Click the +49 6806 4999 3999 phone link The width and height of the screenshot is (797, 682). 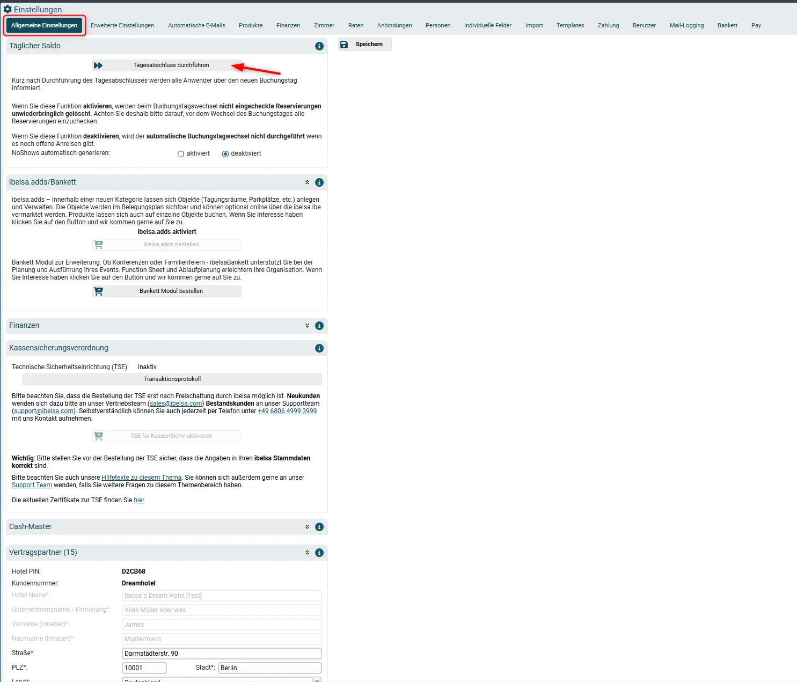tap(287, 411)
